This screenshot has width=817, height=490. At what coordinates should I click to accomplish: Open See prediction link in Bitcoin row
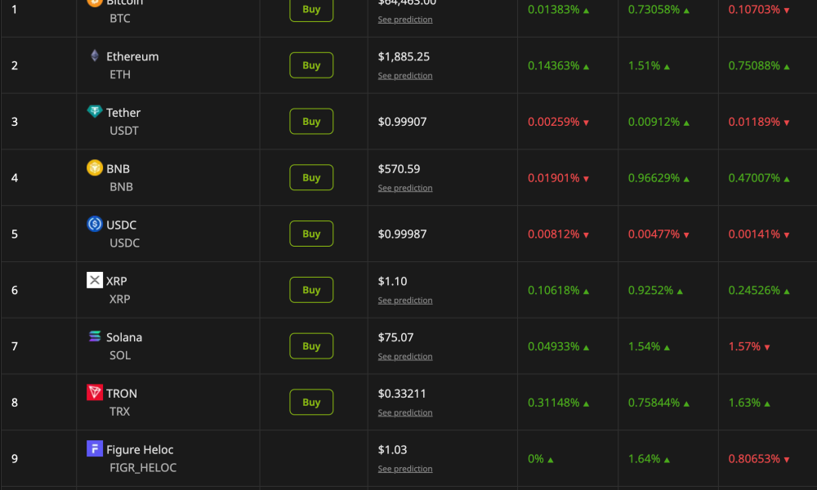click(x=405, y=20)
